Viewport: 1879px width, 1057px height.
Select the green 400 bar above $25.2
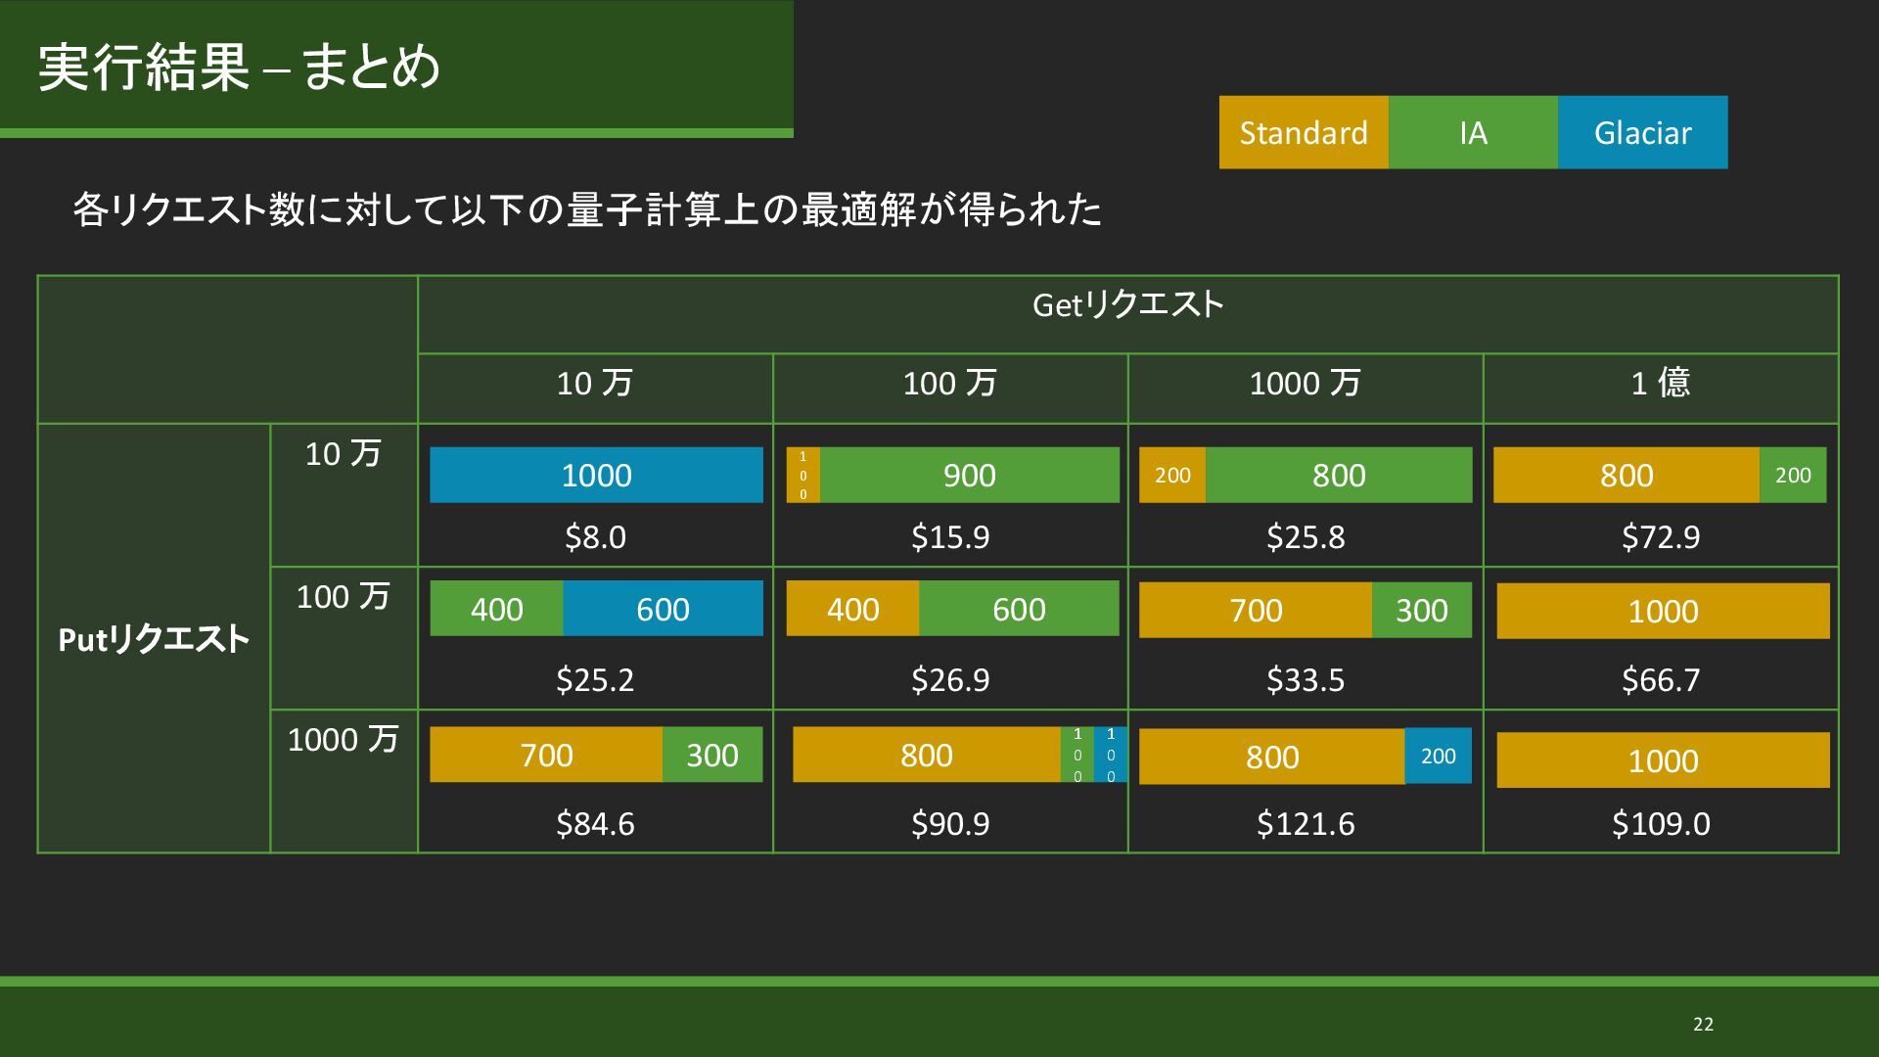[496, 609]
